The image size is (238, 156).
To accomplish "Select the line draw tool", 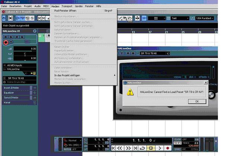I will point(120,18).
